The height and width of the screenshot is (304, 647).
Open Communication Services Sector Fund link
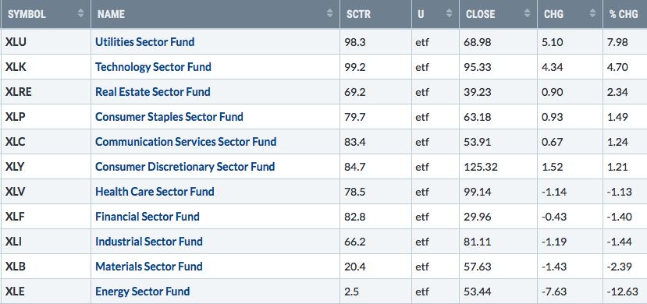[x=186, y=142]
